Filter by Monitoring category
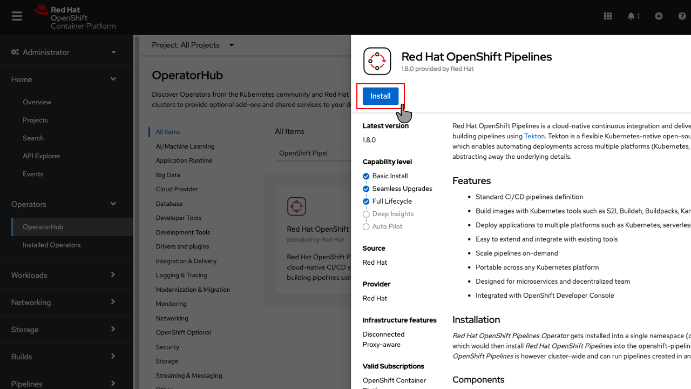Screen dimensions: 691x389 pyautogui.click(x=171, y=304)
